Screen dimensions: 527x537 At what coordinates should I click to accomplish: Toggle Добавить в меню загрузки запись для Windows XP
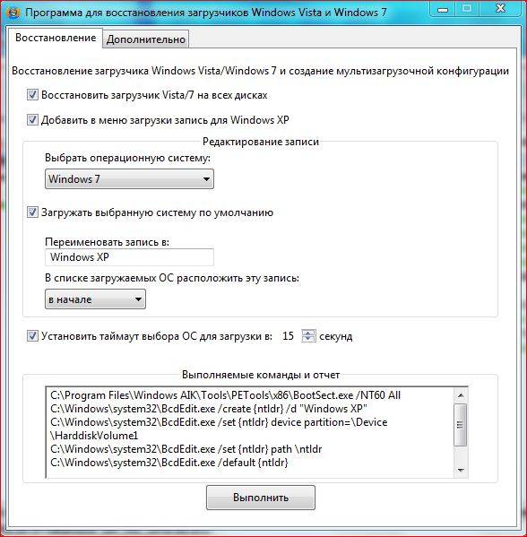32,120
